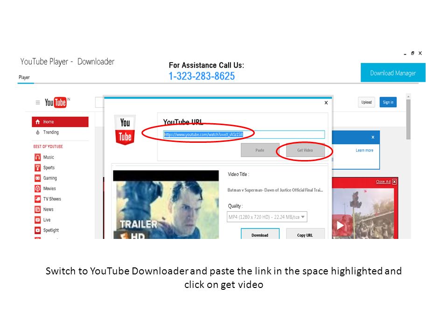Screen dimensions: 448x336
Task: Open the Spotlight category
Action: (x=51, y=230)
